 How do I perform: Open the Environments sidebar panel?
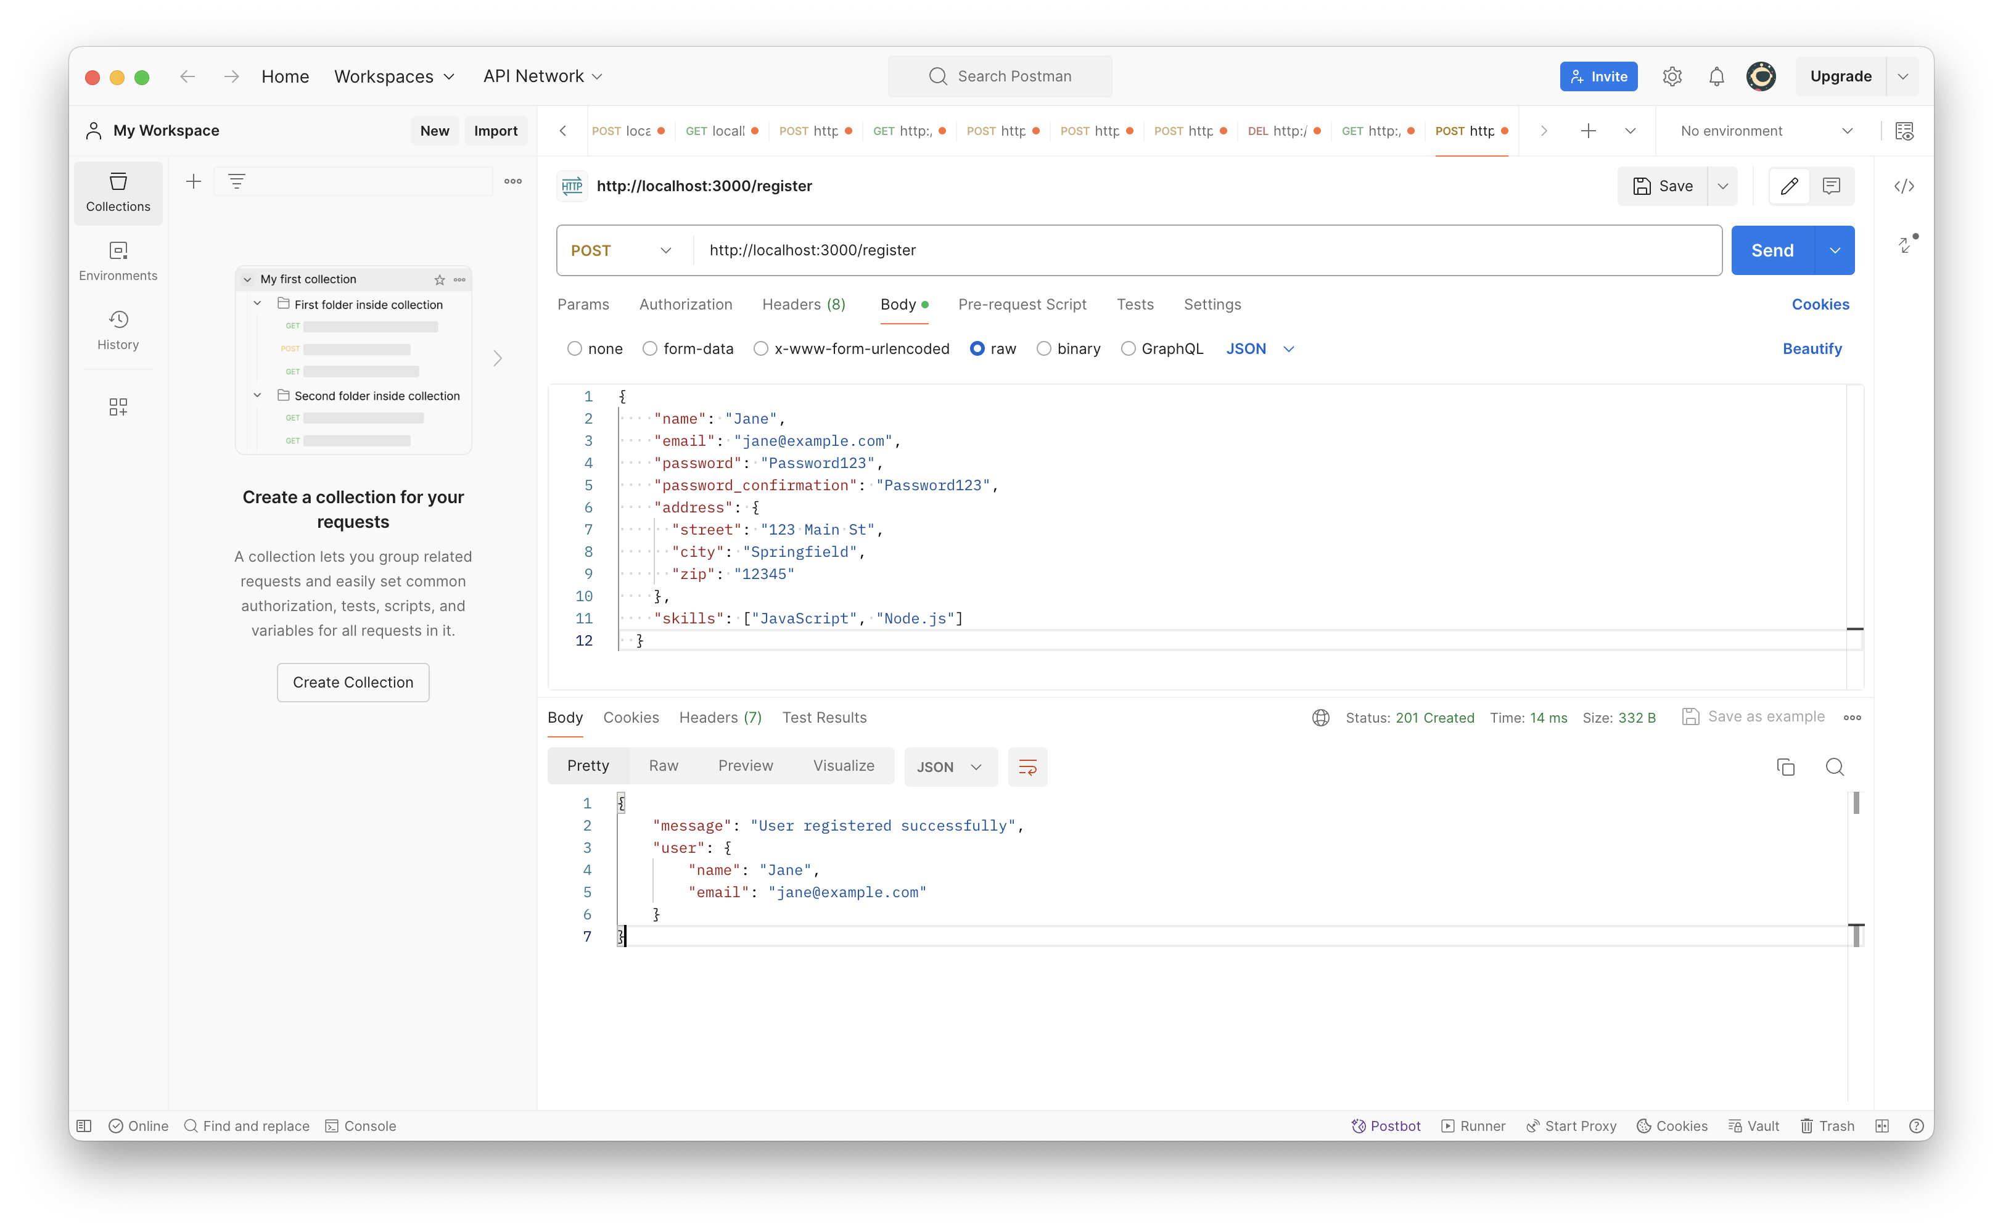tap(117, 261)
